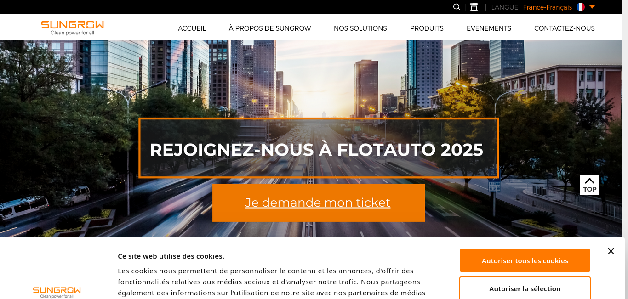Expand the language dropdown arrow
Viewport: 628px width, 299px height.
pos(592,7)
